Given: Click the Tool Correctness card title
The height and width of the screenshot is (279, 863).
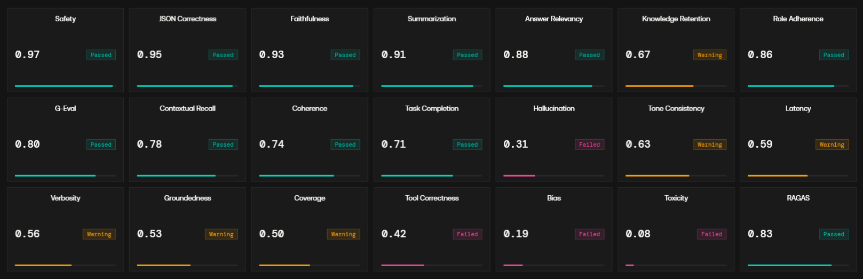Looking at the screenshot, I should coord(432,198).
